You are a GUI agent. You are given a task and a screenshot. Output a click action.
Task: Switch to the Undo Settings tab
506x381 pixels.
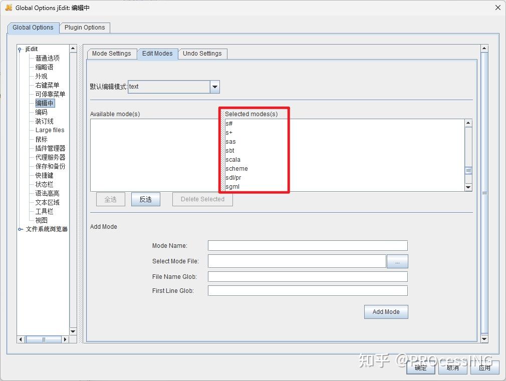pos(202,54)
